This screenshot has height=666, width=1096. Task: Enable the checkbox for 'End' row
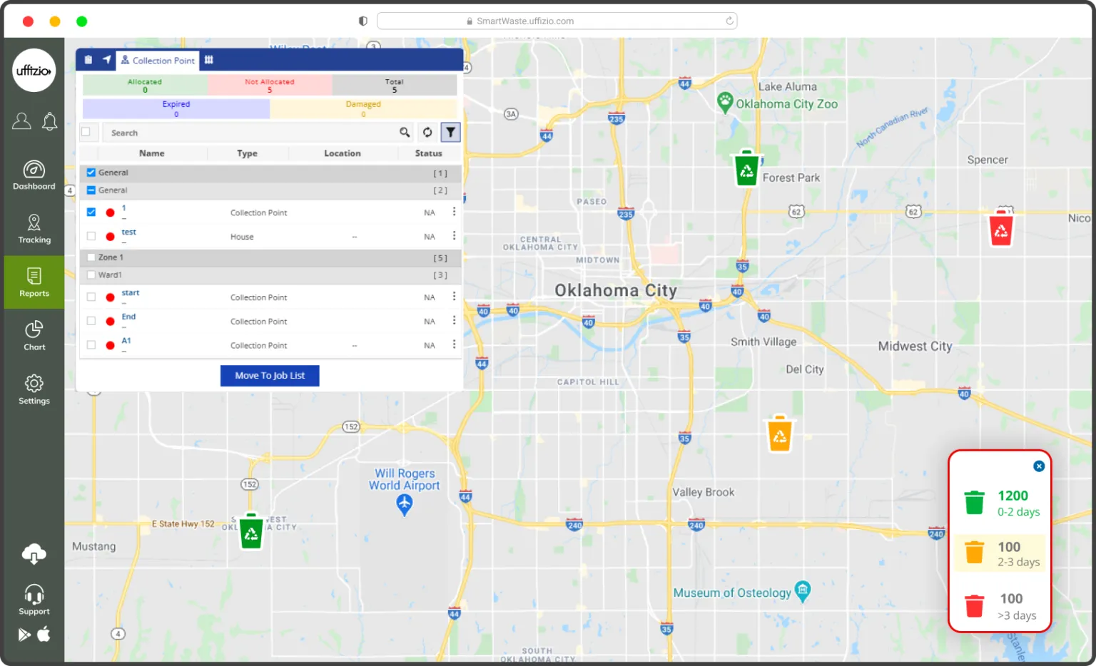91,321
